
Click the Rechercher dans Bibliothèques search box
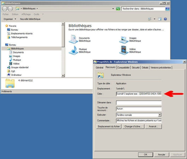pyautogui.click(x=143, y=9)
